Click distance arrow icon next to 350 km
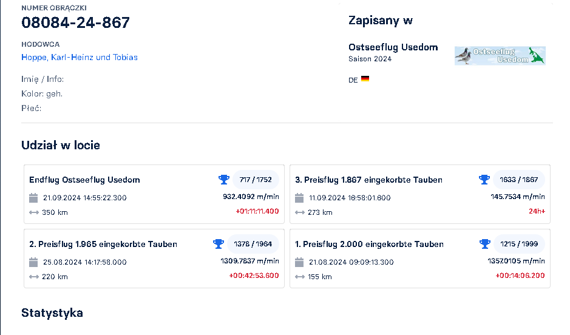The height and width of the screenshot is (335, 570). click(34, 212)
